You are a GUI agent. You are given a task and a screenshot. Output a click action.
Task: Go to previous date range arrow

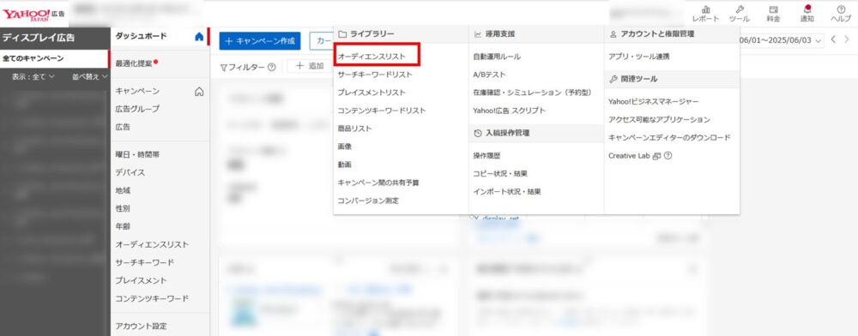click(833, 40)
